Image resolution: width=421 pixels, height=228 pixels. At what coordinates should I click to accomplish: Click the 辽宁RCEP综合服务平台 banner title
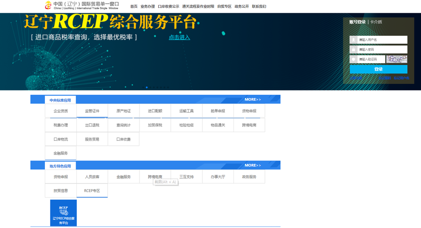coord(110,21)
